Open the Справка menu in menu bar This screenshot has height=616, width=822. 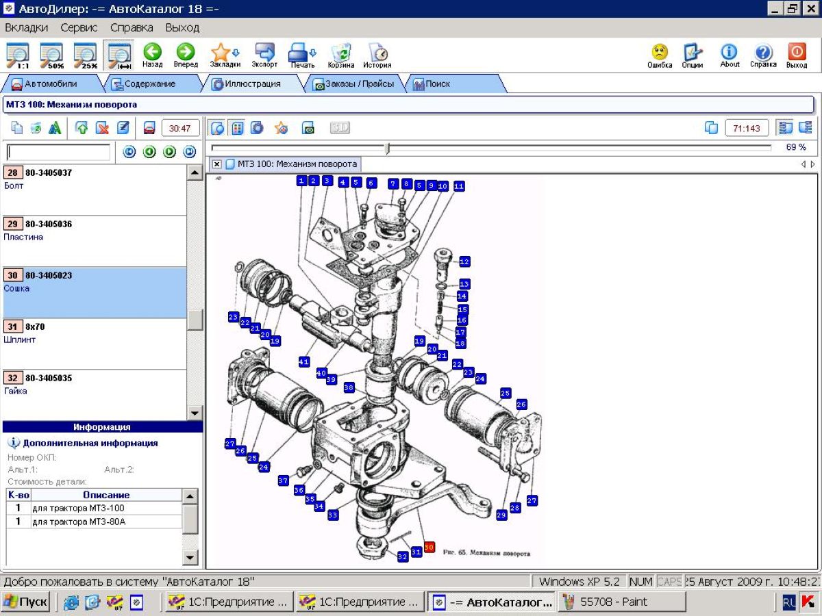point(132,28)
